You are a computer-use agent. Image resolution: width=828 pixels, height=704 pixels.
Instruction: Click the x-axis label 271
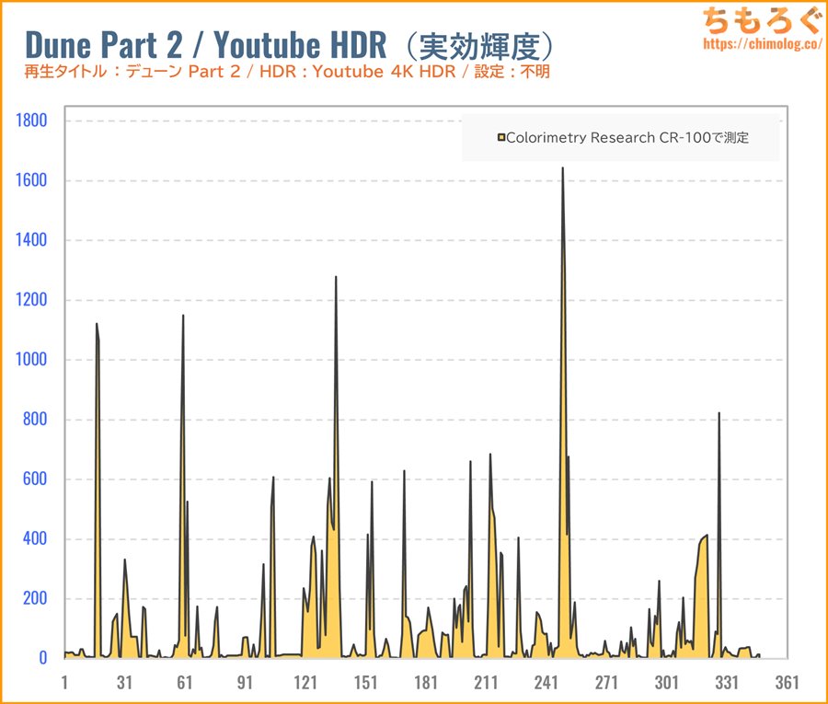pos(606,682)
